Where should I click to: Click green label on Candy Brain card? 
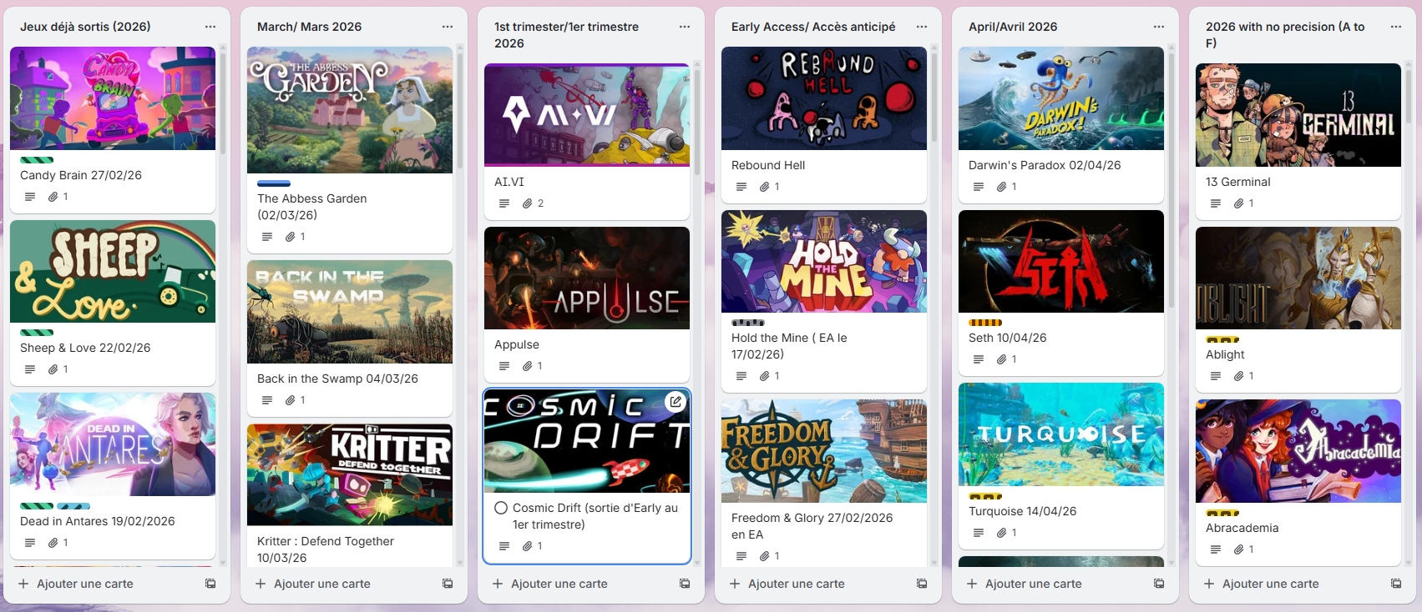pos(37,160)
